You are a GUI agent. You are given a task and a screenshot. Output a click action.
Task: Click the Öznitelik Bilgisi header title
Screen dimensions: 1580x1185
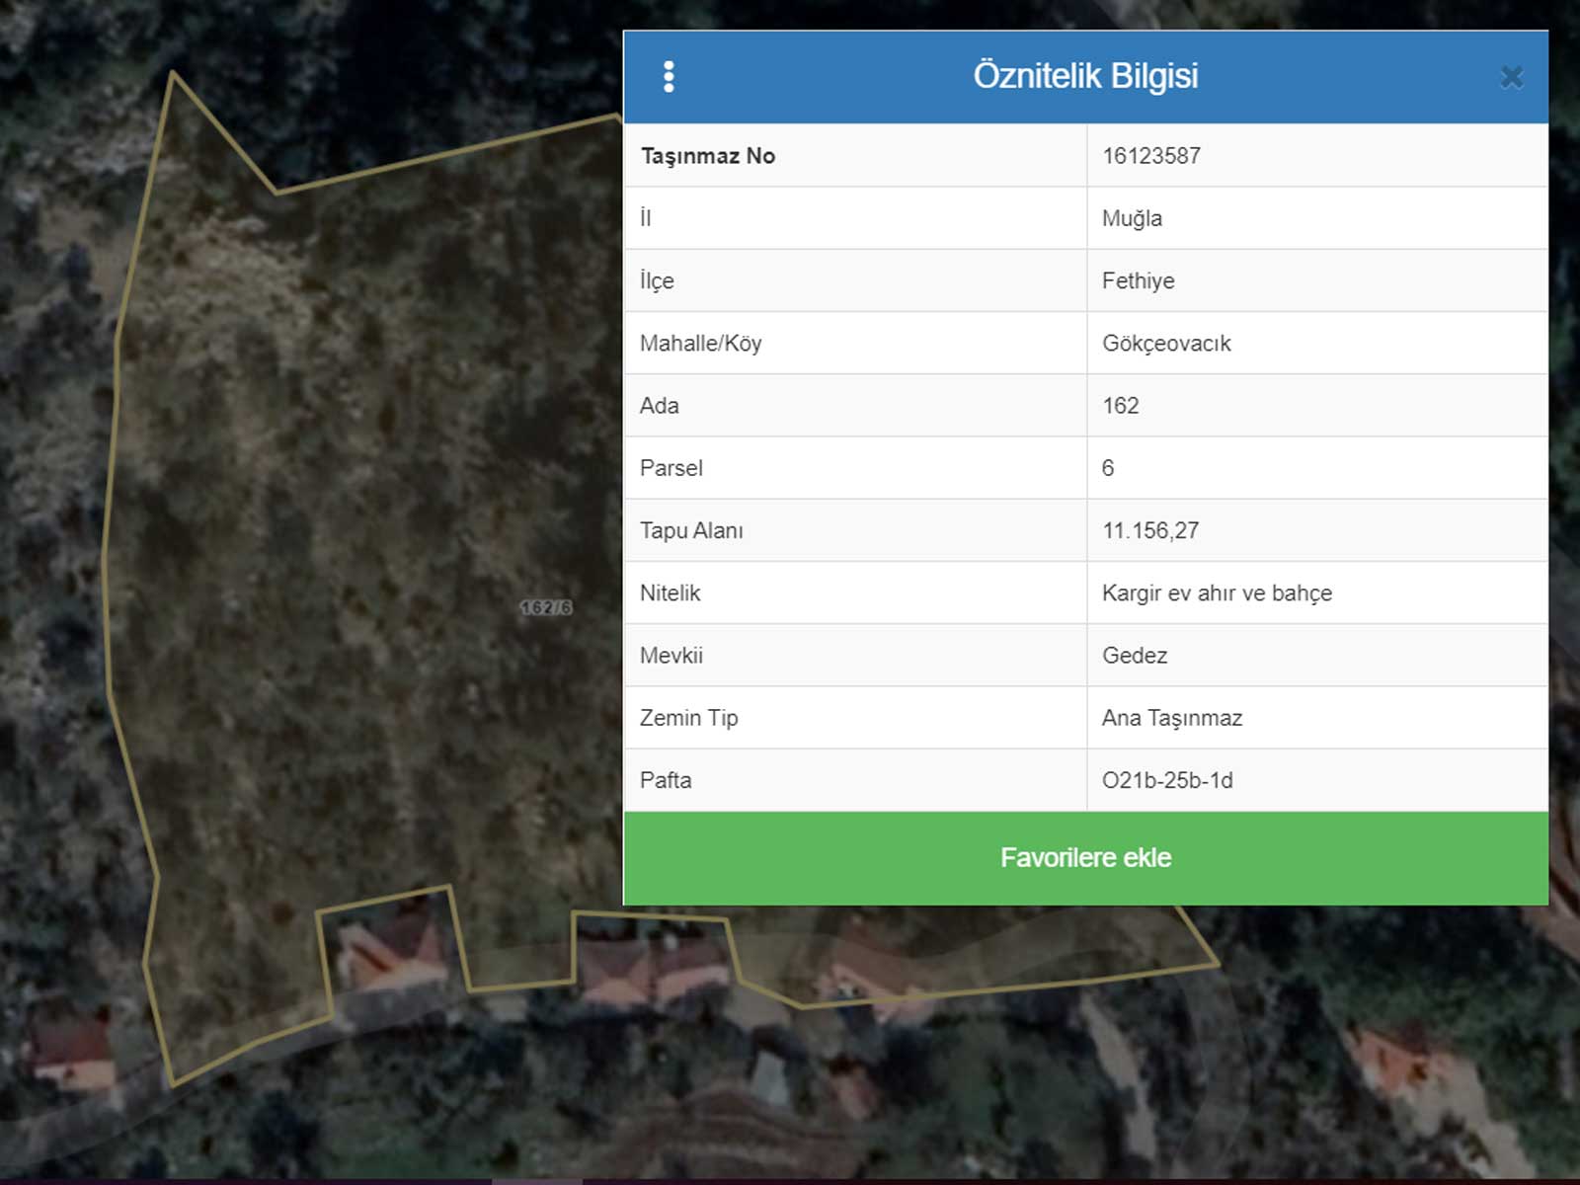point(1085,76)
